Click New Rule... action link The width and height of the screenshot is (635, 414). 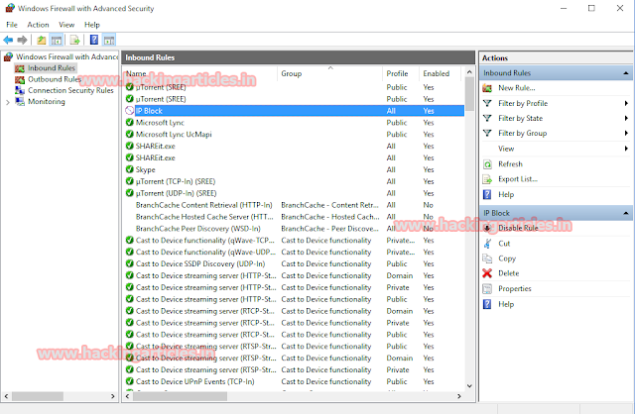[x=517, y=88]
